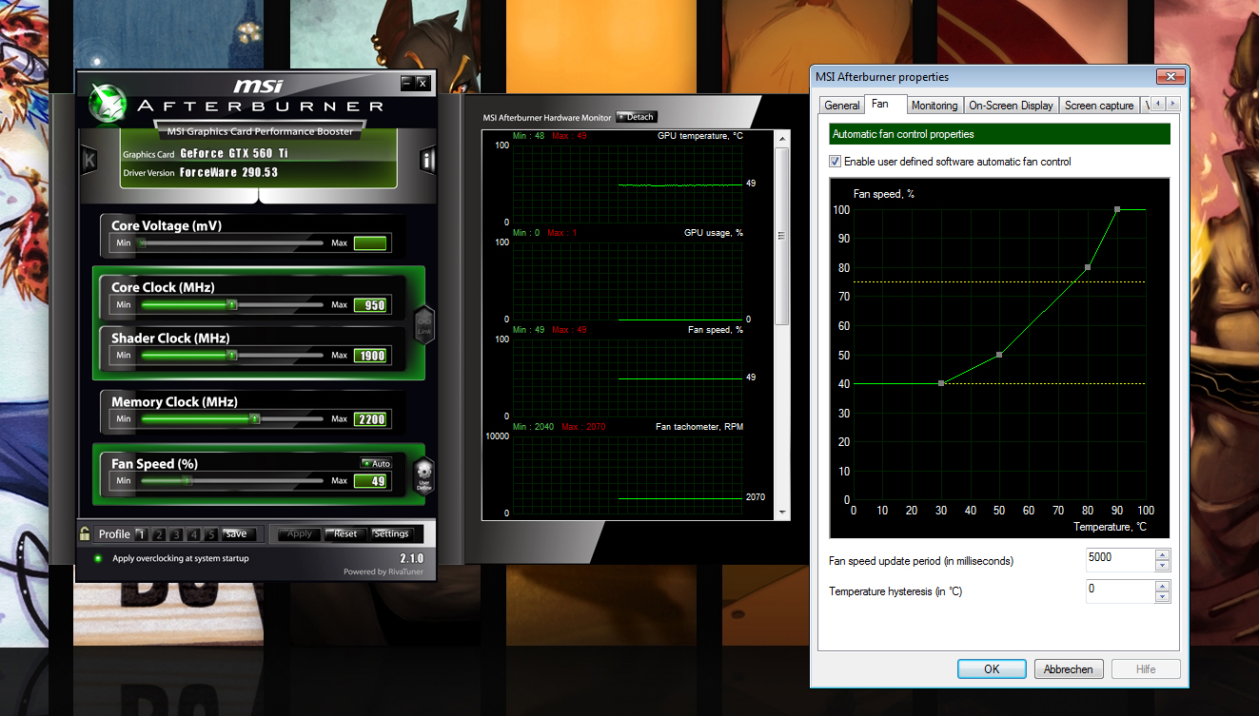Click the MSI Afterburner dragon logo
The height and width of the screenshot is (716, 1259).
click(106, 101)
